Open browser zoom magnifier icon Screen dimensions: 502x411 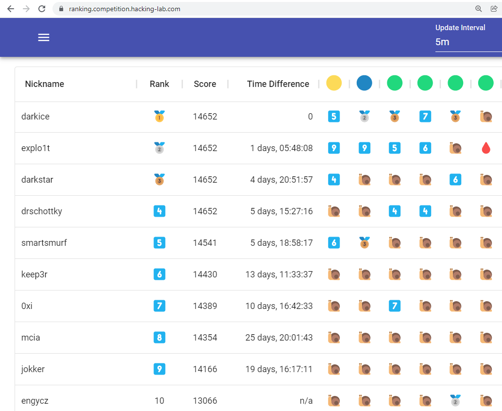(478, 9)
